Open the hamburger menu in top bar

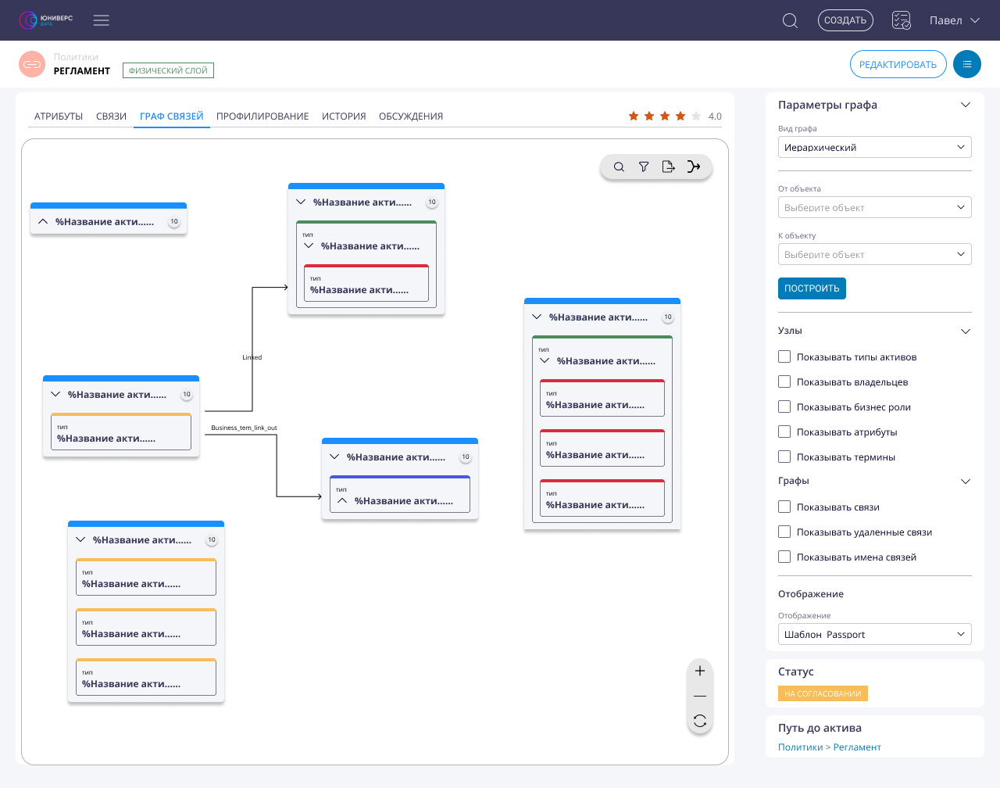102,20
